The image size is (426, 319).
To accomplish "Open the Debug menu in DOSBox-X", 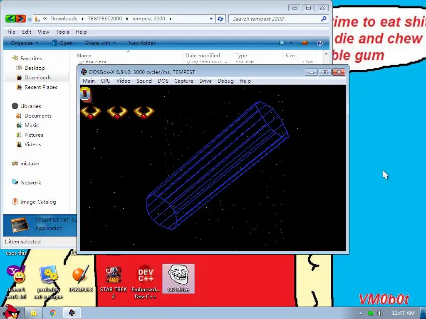I will 225,81.
